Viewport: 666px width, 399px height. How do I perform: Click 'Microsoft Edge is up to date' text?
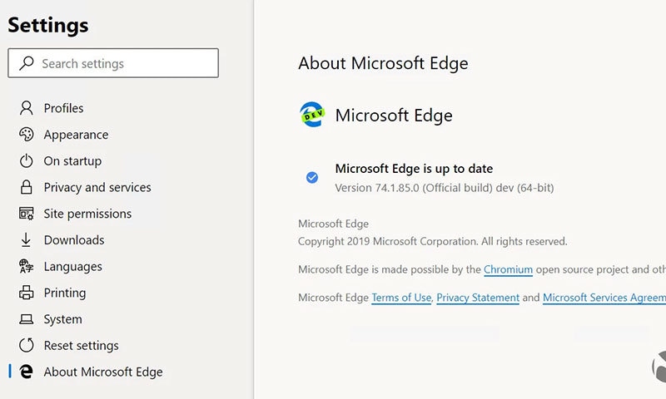[414, 169]
